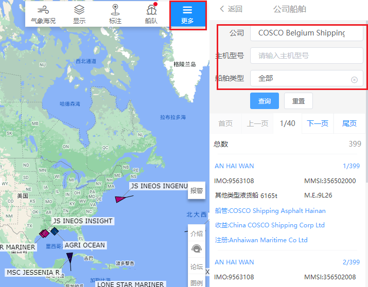Click the MMSI:356502008 text
This screenshot has height=287, width=368.
click(x=330, y=277)
